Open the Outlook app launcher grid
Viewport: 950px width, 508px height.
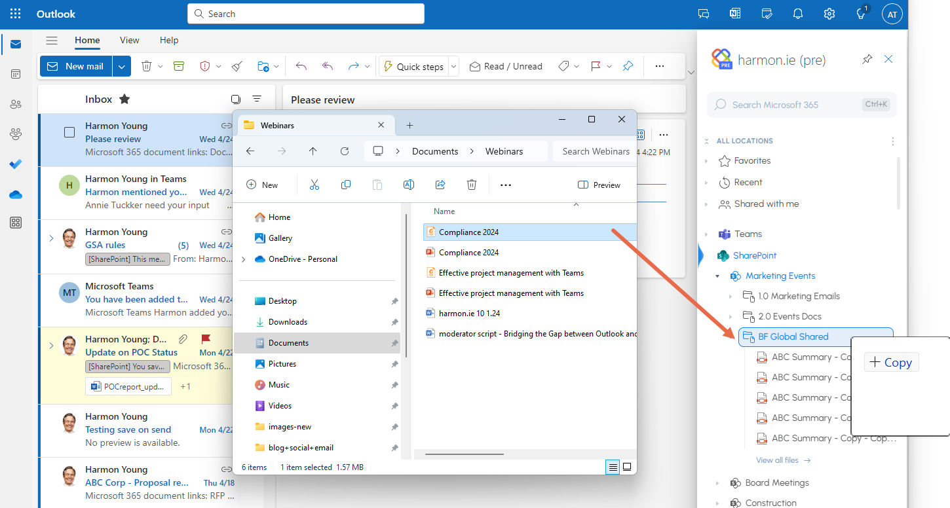click(x=16, y=14)
